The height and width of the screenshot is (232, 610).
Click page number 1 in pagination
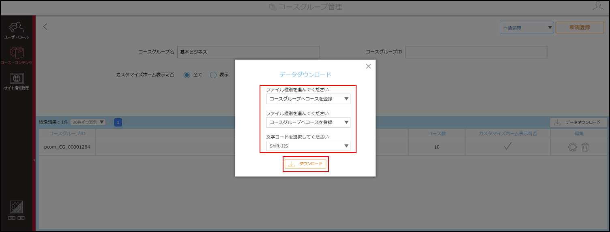click(x=118, y=122)
